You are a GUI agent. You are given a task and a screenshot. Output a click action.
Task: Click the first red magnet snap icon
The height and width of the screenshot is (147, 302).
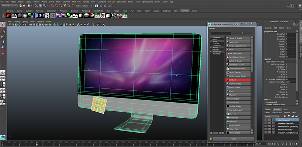[52, 6]
